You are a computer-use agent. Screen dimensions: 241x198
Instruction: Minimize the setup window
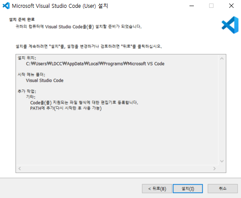pos(192,6)
